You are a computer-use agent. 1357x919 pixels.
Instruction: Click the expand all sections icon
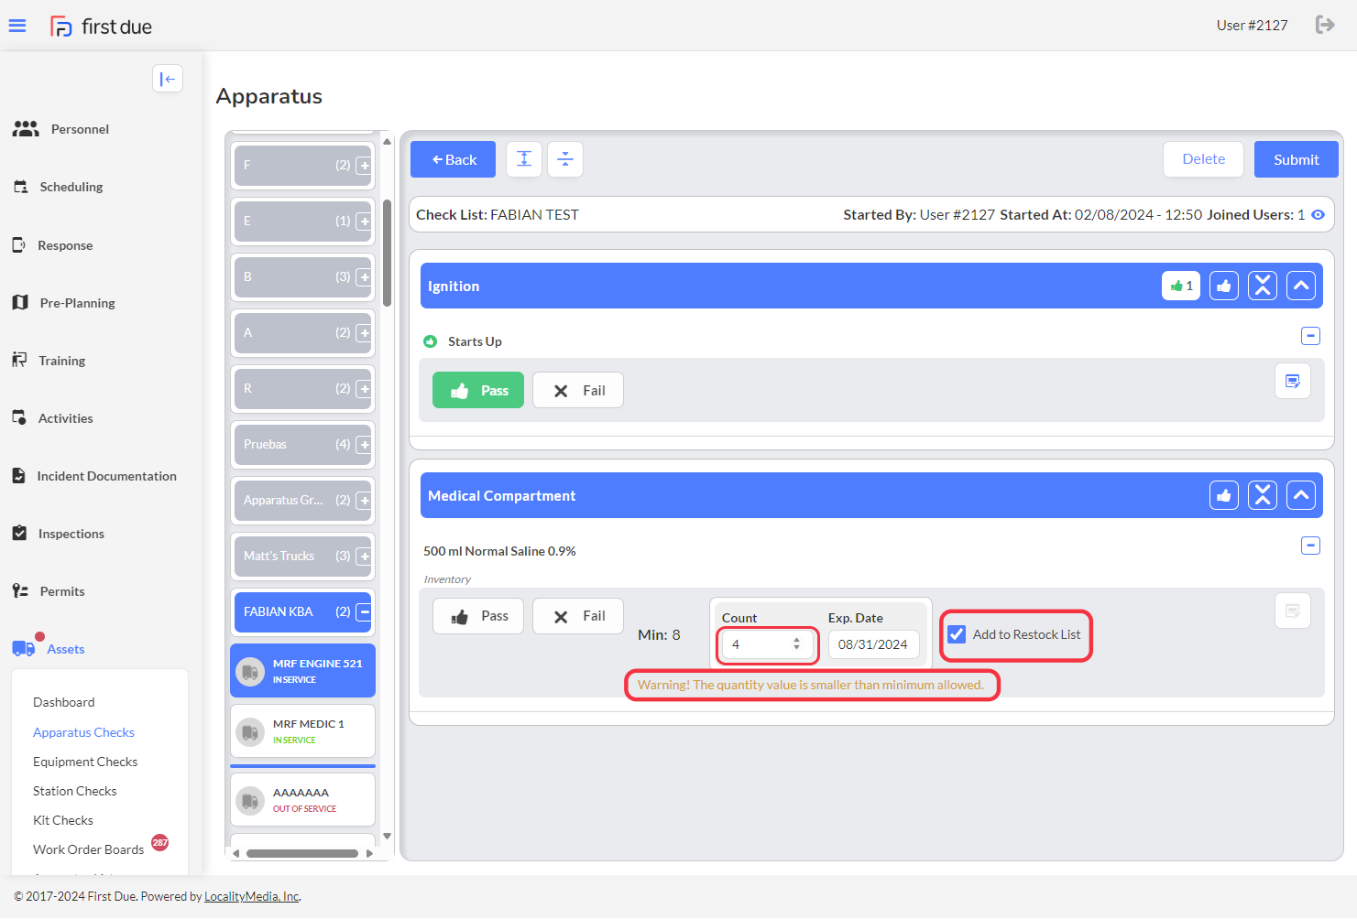pos(524,159)
